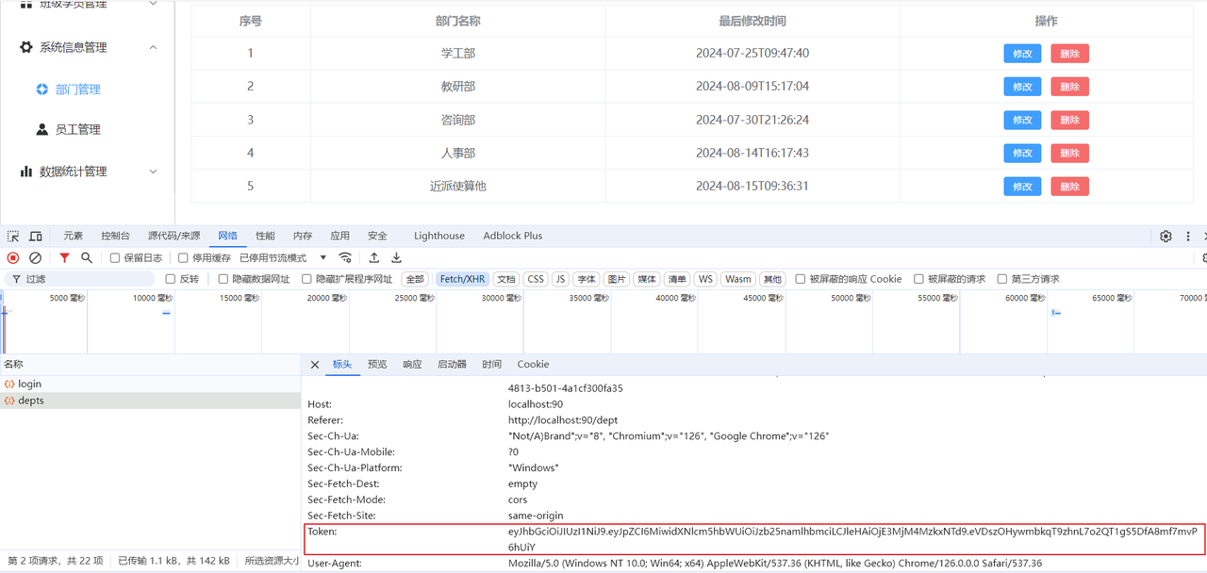The width and height of the screenshot is (1207, 573).
Task: Focus the 过滤 filter input
Action: [79, 279]
